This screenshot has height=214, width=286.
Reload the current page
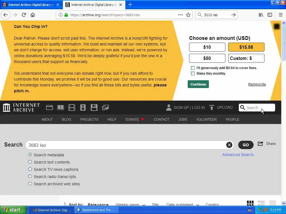tap(24, 15)
